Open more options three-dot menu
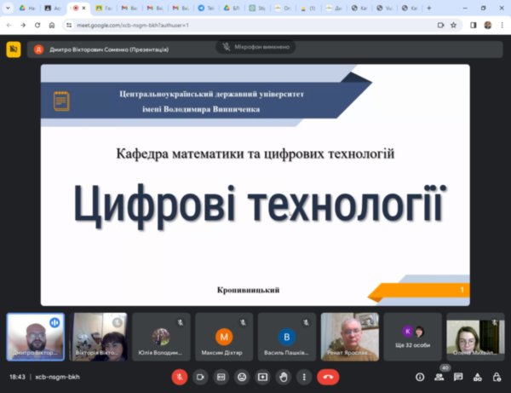This screenshot has width=511, height=393. pyautogui.click(x=304, y=376)
